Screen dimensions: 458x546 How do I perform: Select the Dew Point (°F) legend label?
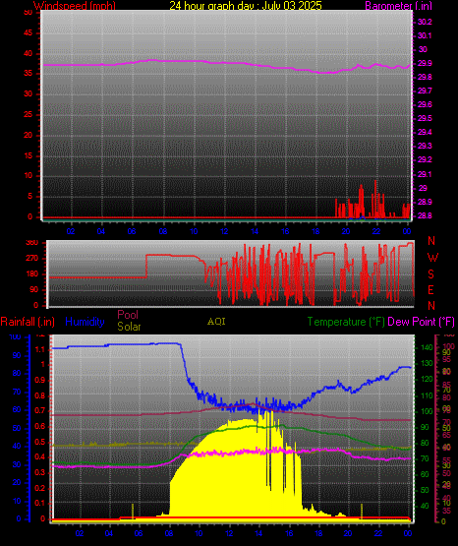tap(421, 322)
